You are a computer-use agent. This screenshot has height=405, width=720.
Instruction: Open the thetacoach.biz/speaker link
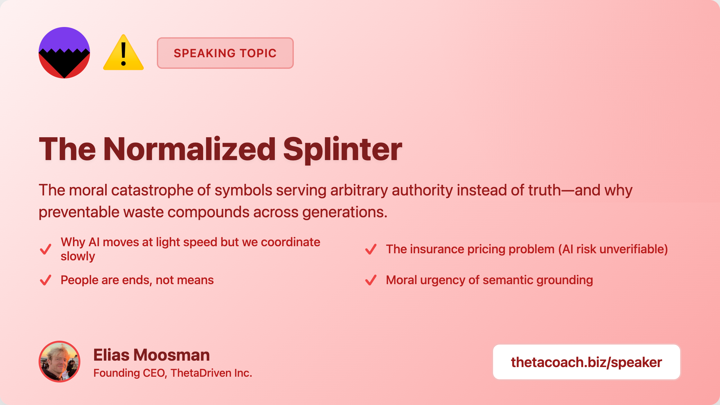click(x=586, y=362)
